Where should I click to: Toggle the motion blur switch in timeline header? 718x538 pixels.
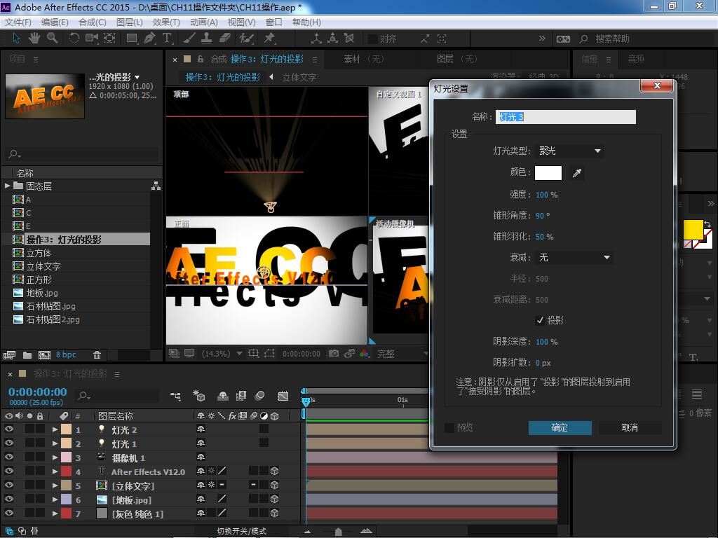(x=259, y=396)
